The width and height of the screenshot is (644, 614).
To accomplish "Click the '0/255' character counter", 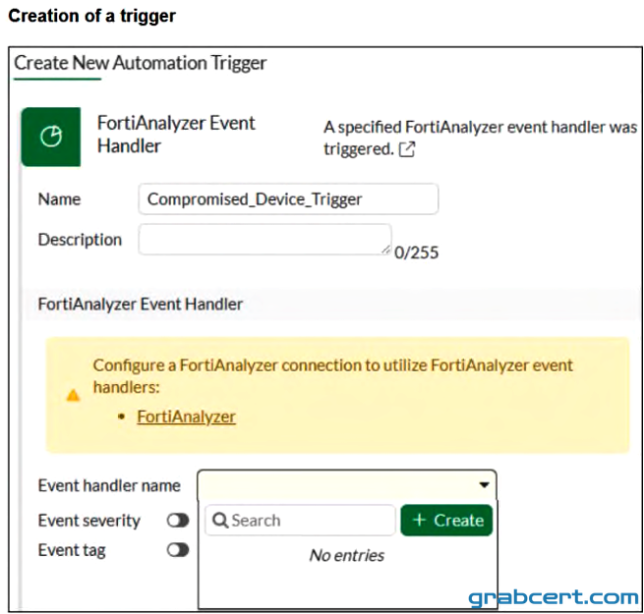I will point(417,252).
